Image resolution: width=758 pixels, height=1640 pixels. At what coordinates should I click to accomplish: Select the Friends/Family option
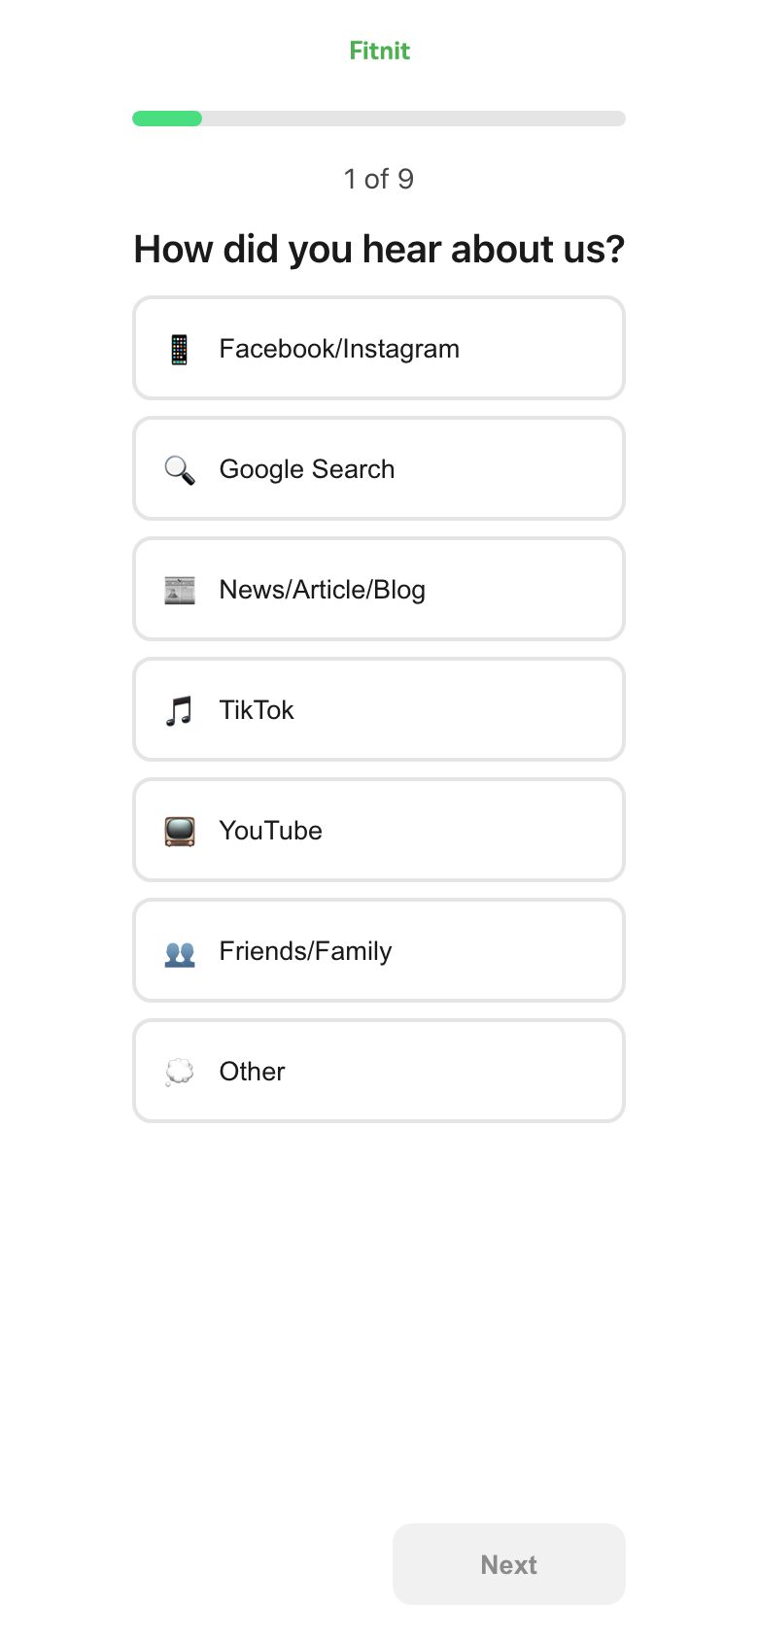pyautogui.click(x=379, y=950)
